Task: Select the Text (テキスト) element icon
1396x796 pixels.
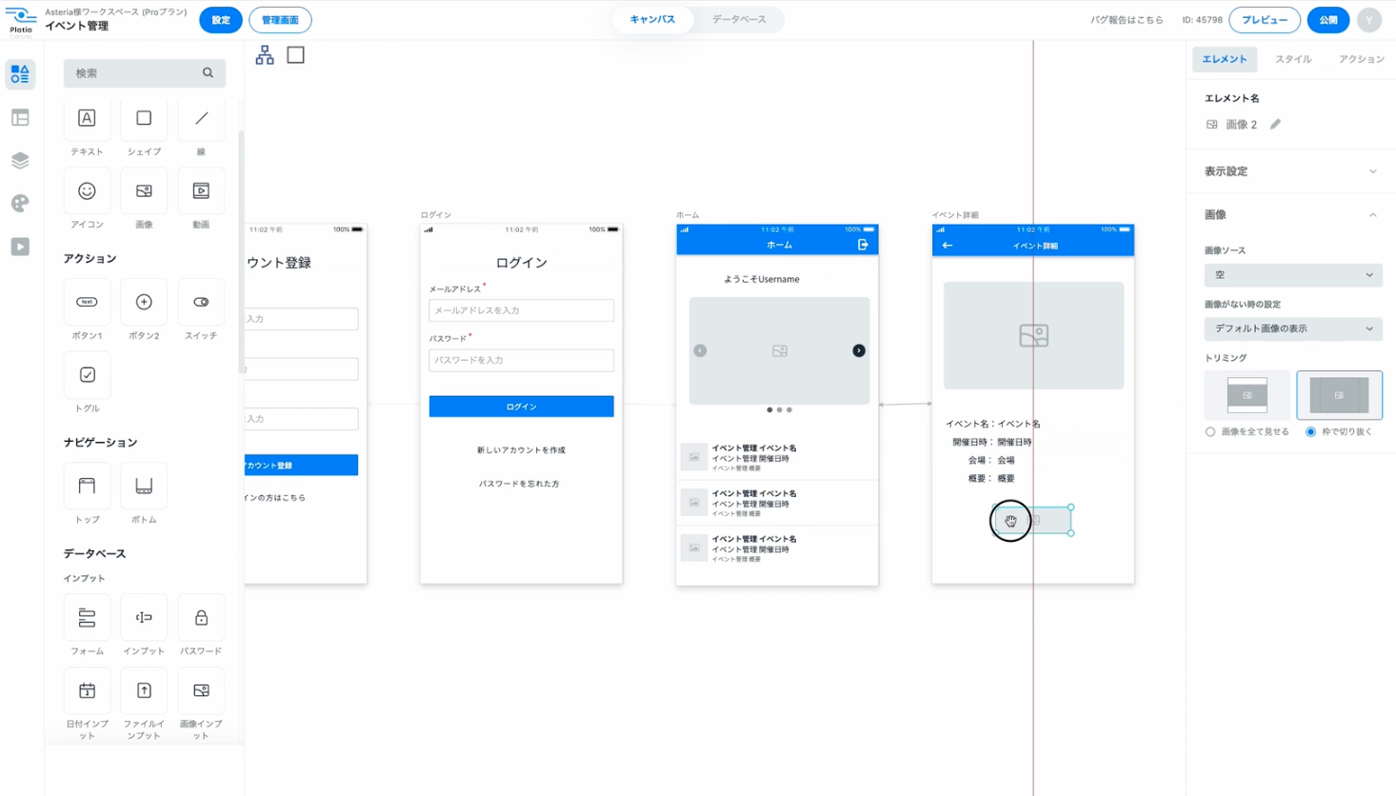Action: (87, 119)
